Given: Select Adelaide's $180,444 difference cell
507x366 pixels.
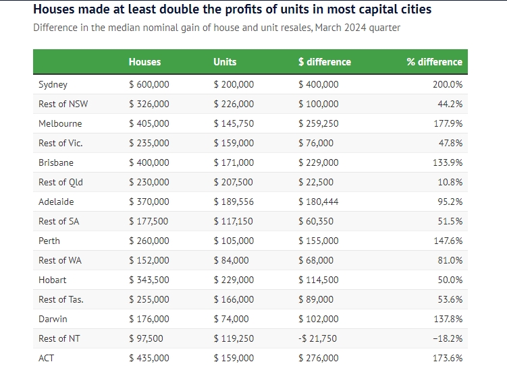Looking at the screenshot, I should (x=319, y=202).
